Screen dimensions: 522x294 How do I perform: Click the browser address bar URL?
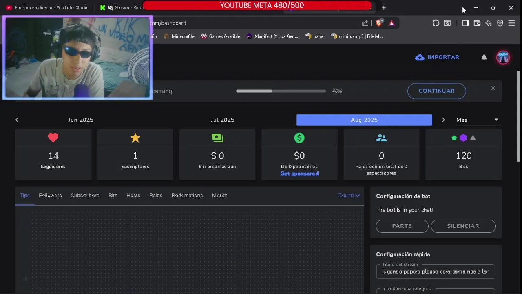[168, 23]
